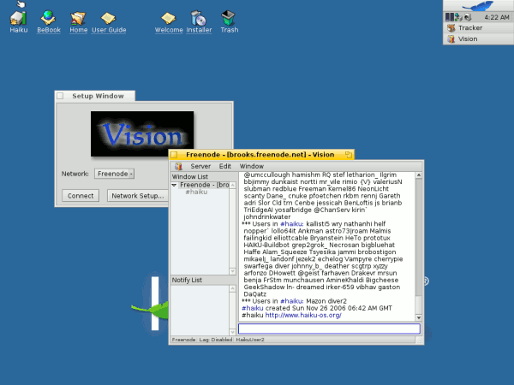The width and height of the screenshot is (514, 385).
Task: Open the BeBook icon
Action: (49, 18)
